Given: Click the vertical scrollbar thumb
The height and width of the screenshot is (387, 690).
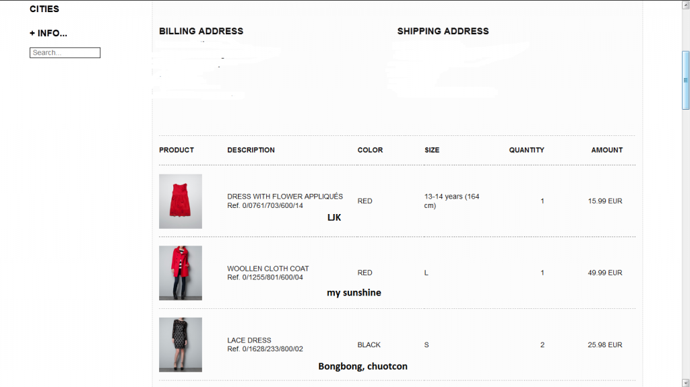Looking at the screenshot, I should coord(685,79).
